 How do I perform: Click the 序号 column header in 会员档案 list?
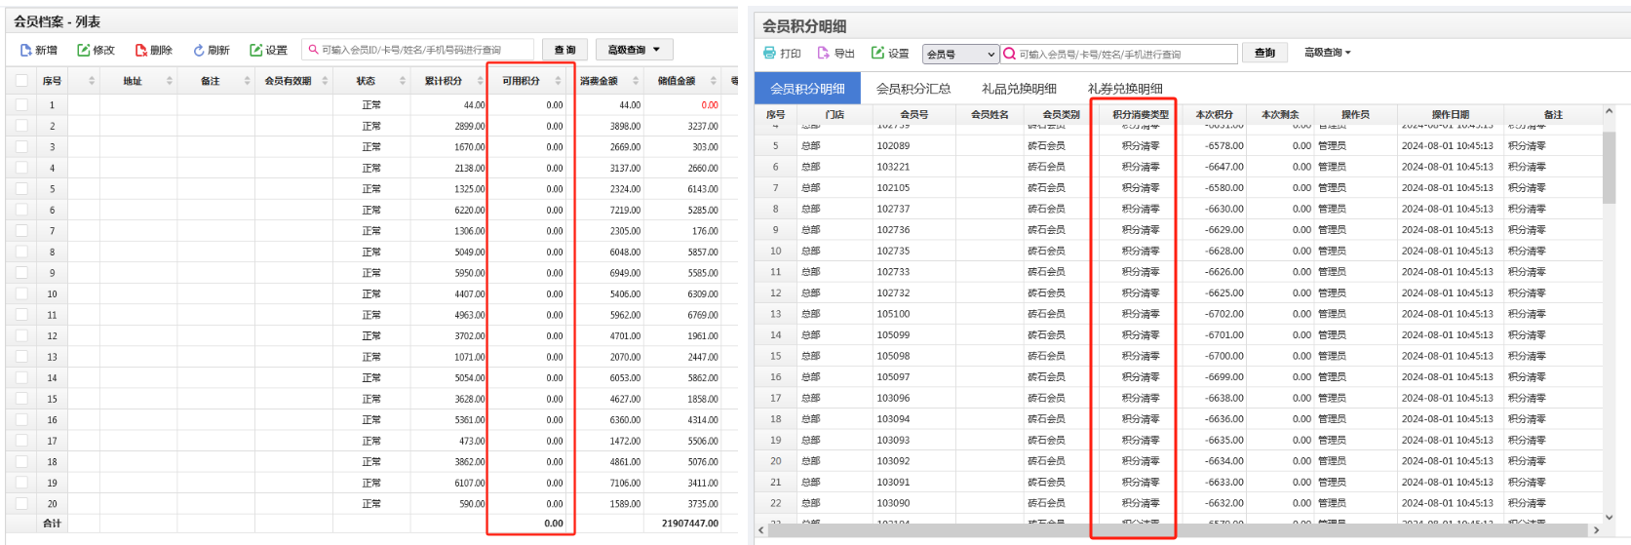coord(52,81)
